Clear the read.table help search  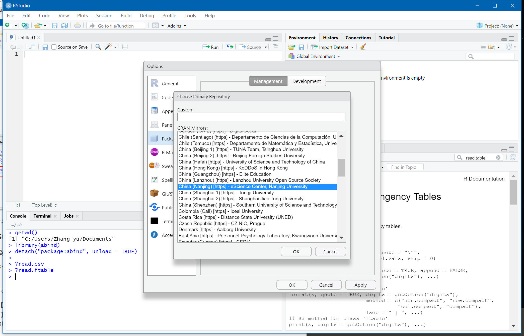498,157
